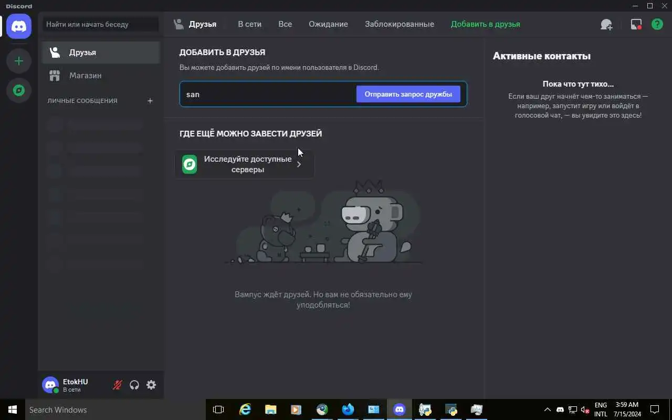
Task: Open Исследуйте доступные серверы card
Action: click(245, 164)
